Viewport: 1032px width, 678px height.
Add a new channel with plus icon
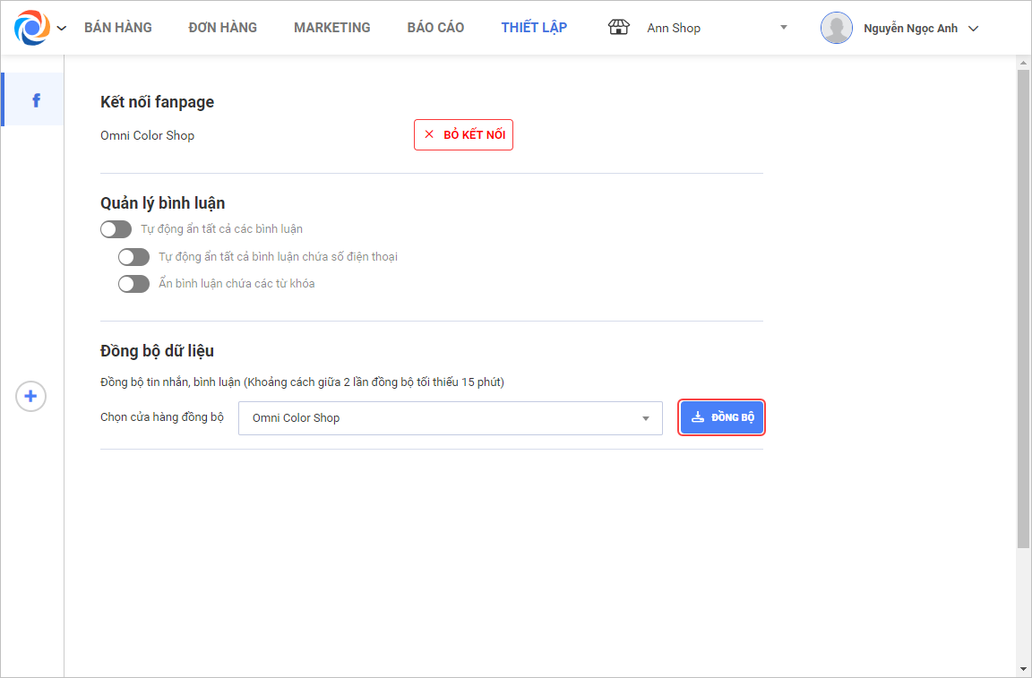click(31, 396)
